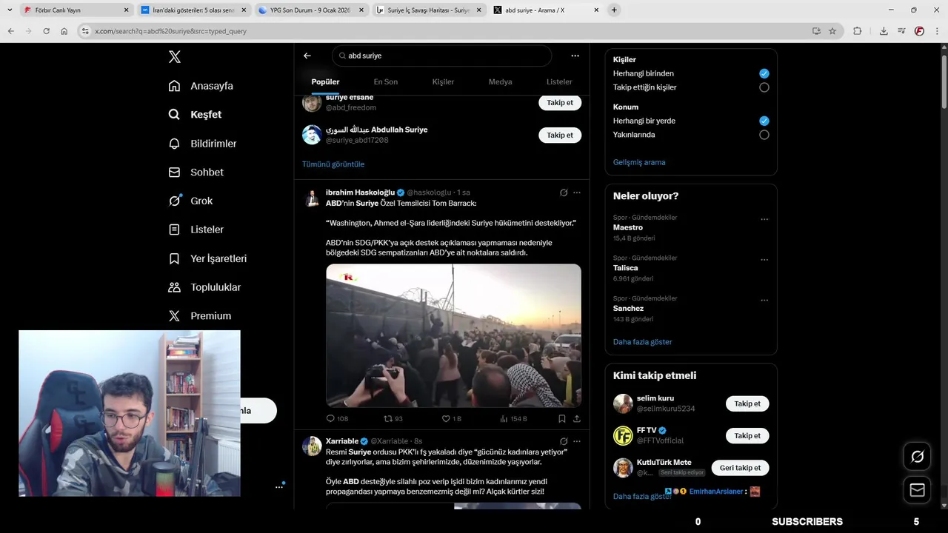Open Sohbet messages from sidebar
This screenshot has width=948, height=533.
196,172
